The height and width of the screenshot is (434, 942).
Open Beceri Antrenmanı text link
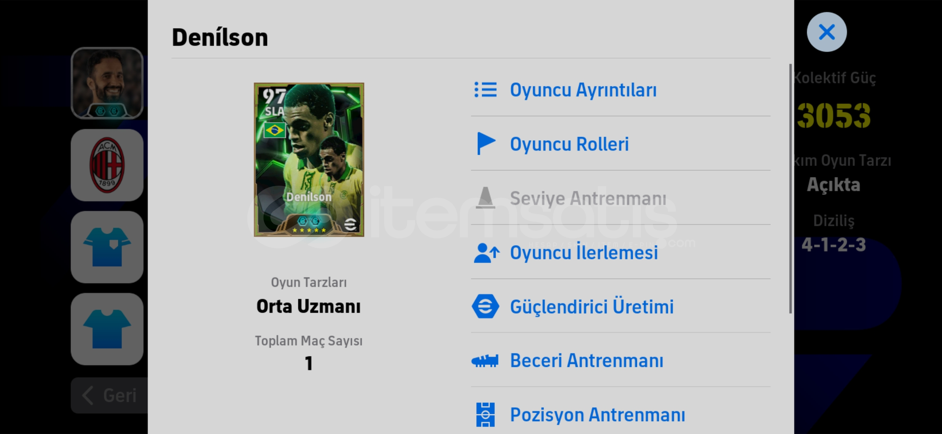click(587, 360)
